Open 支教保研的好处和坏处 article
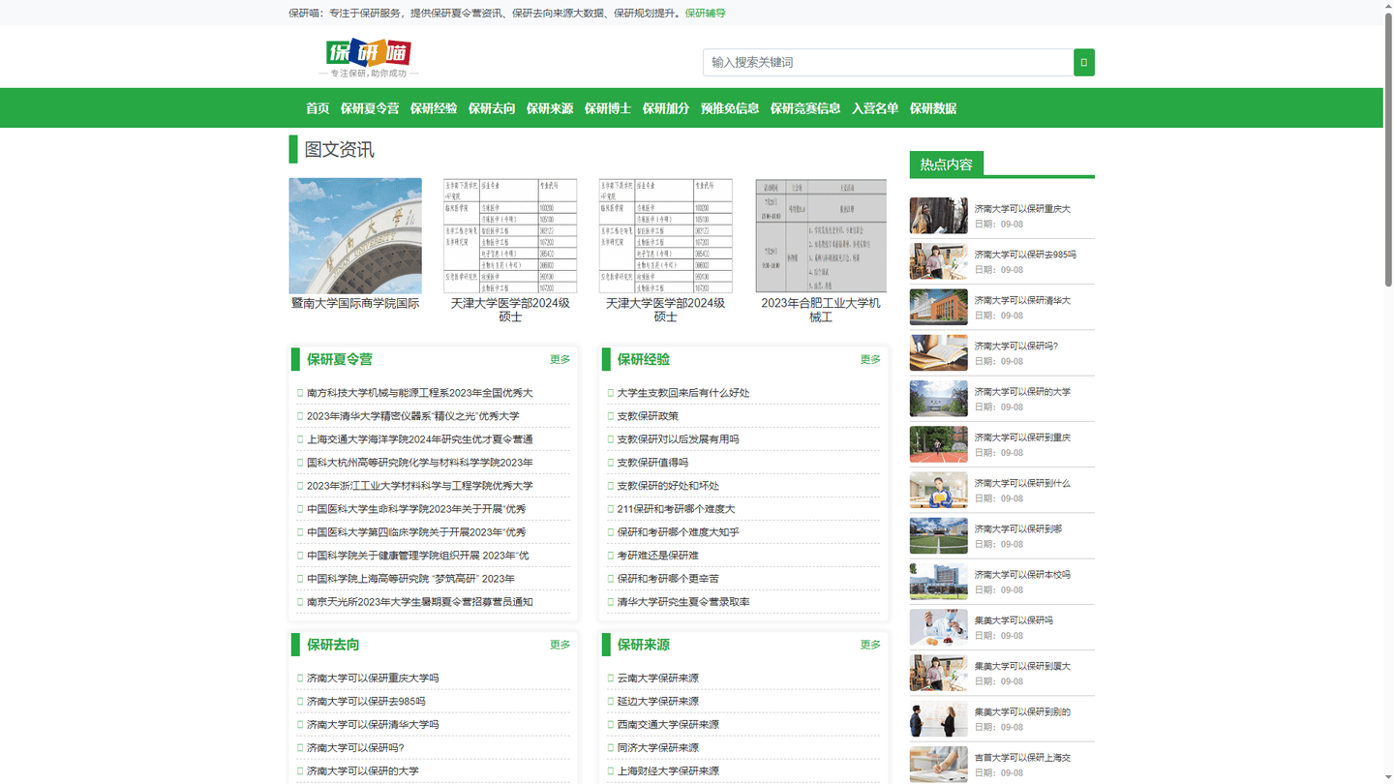This screenshot has height=784, width=1394. coord(668,486)
